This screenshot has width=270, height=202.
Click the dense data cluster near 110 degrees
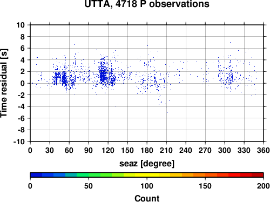point(103,75)
